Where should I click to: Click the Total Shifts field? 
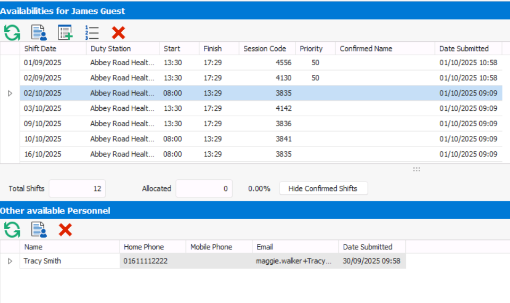coord(77,188)
